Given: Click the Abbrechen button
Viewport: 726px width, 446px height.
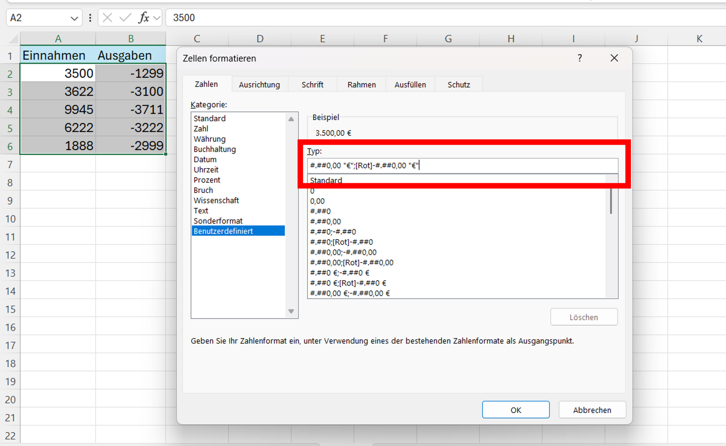Looking at the screenshot, I should point(592,410).
